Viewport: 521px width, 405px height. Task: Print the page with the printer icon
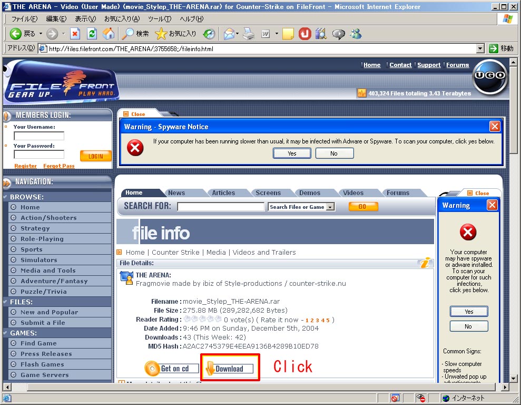point(249,34)
